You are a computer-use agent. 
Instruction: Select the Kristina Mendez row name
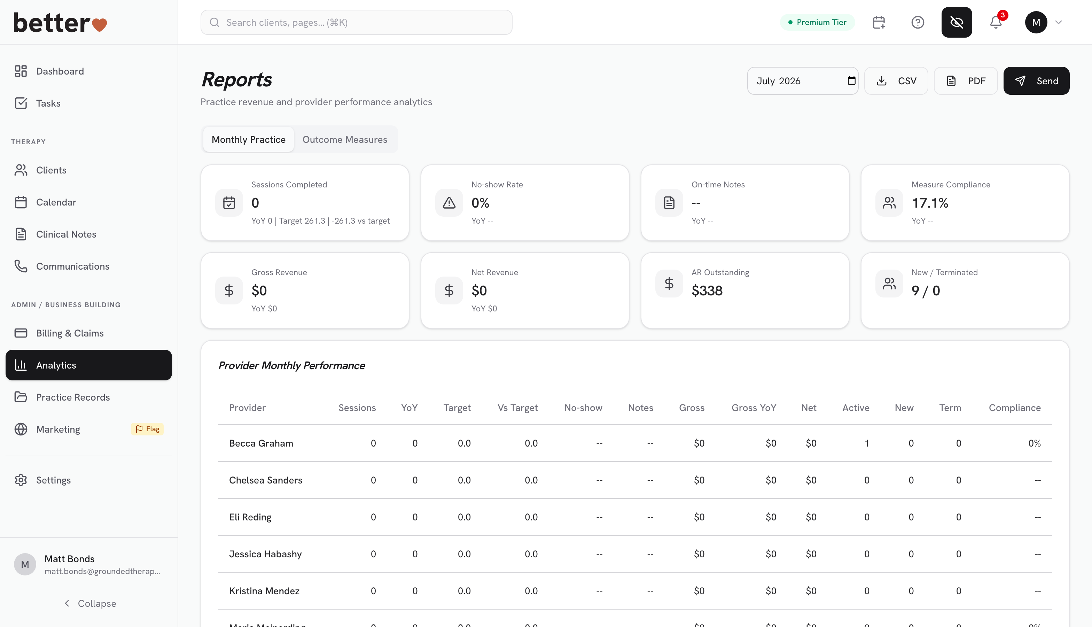click(x=264, y=591)
